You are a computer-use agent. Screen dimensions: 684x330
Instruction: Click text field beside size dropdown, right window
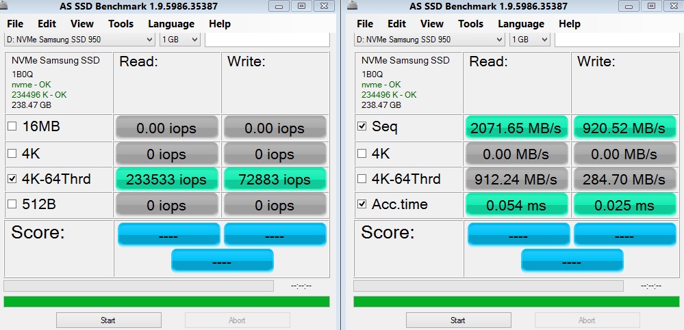[617, 40]
